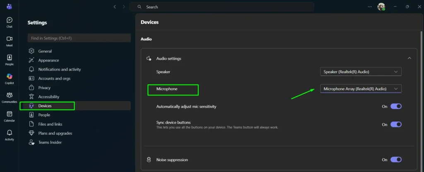Click the Audio section heading
Image resolution: width=424 pixels, height=172 pixels.
click(146, 39)
